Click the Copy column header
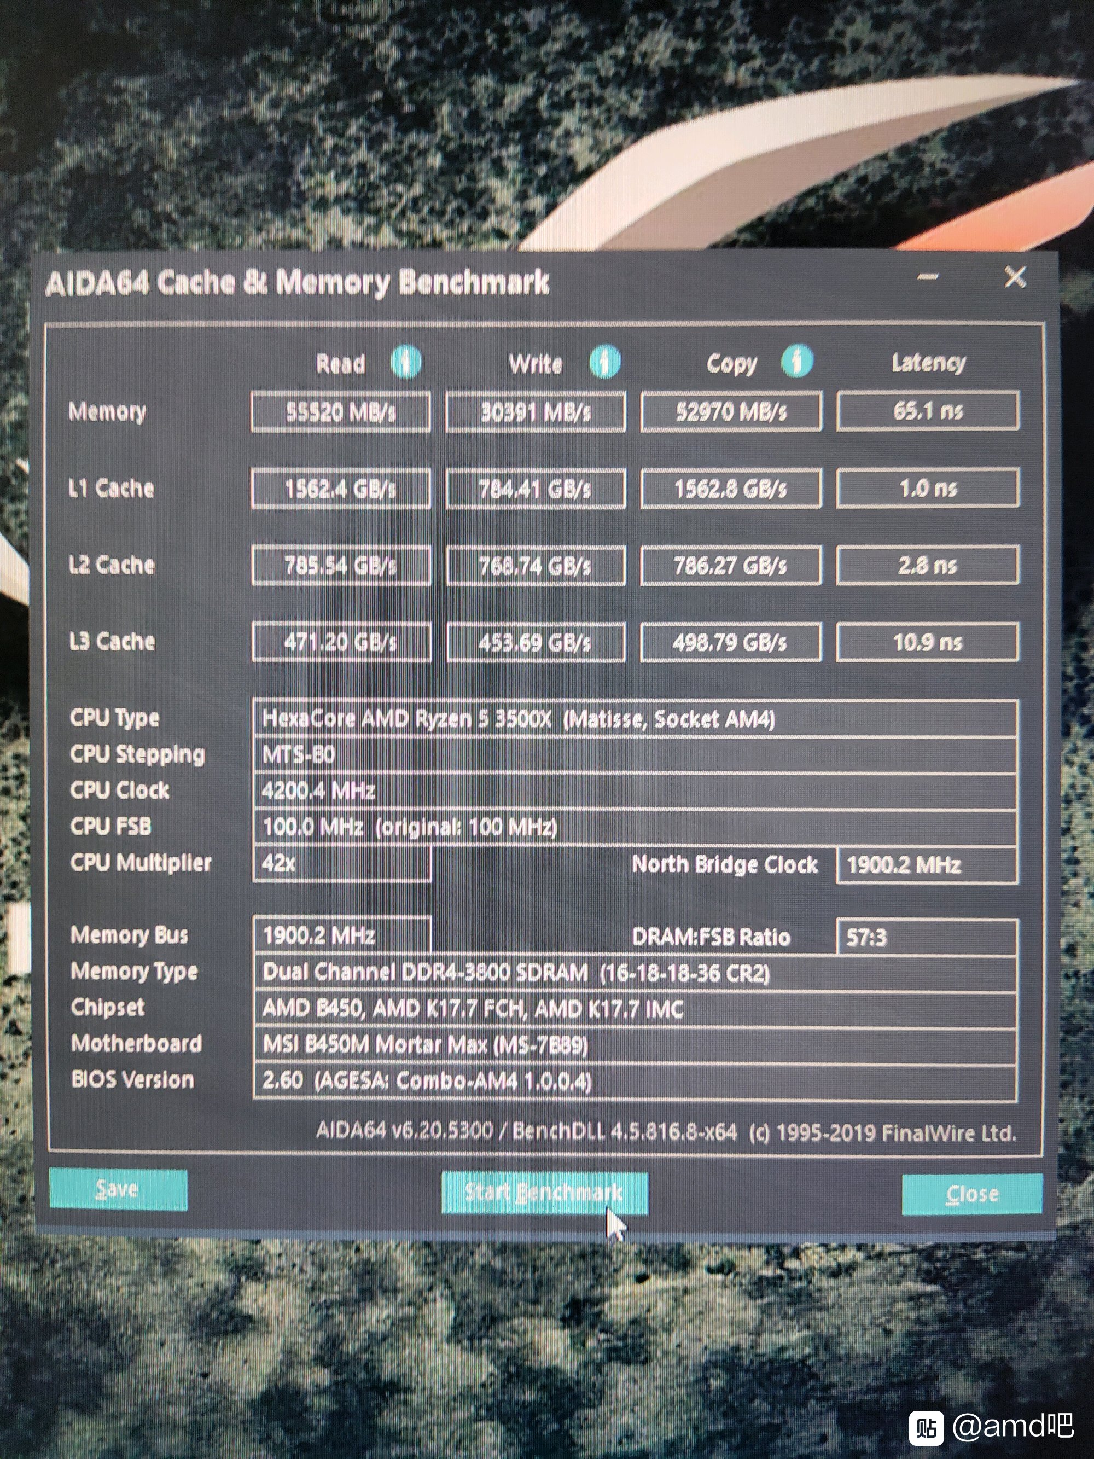The width and height of the screenshot is (1094, 1459). click(x=732, y=363)
